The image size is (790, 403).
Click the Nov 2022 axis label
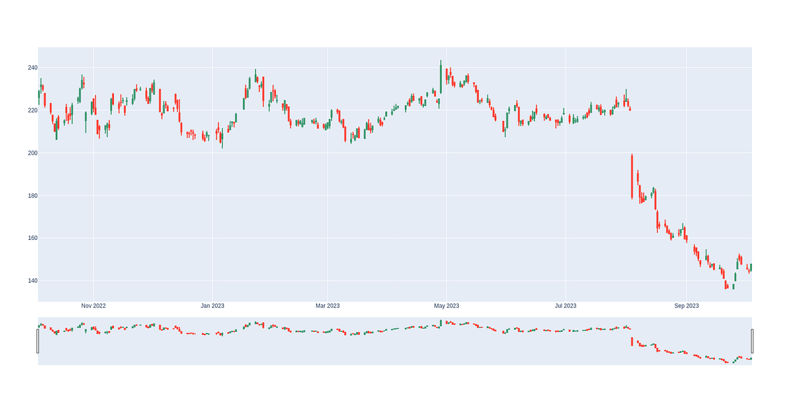click(x=94, y=305)
